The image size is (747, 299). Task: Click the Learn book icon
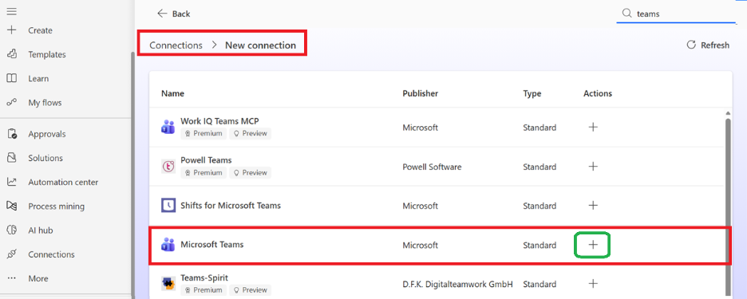point(11,78)
